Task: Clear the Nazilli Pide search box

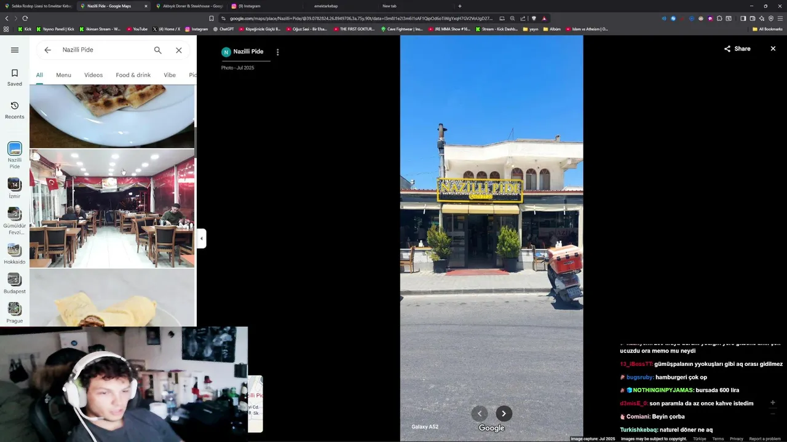Action: tap(179, 50)
